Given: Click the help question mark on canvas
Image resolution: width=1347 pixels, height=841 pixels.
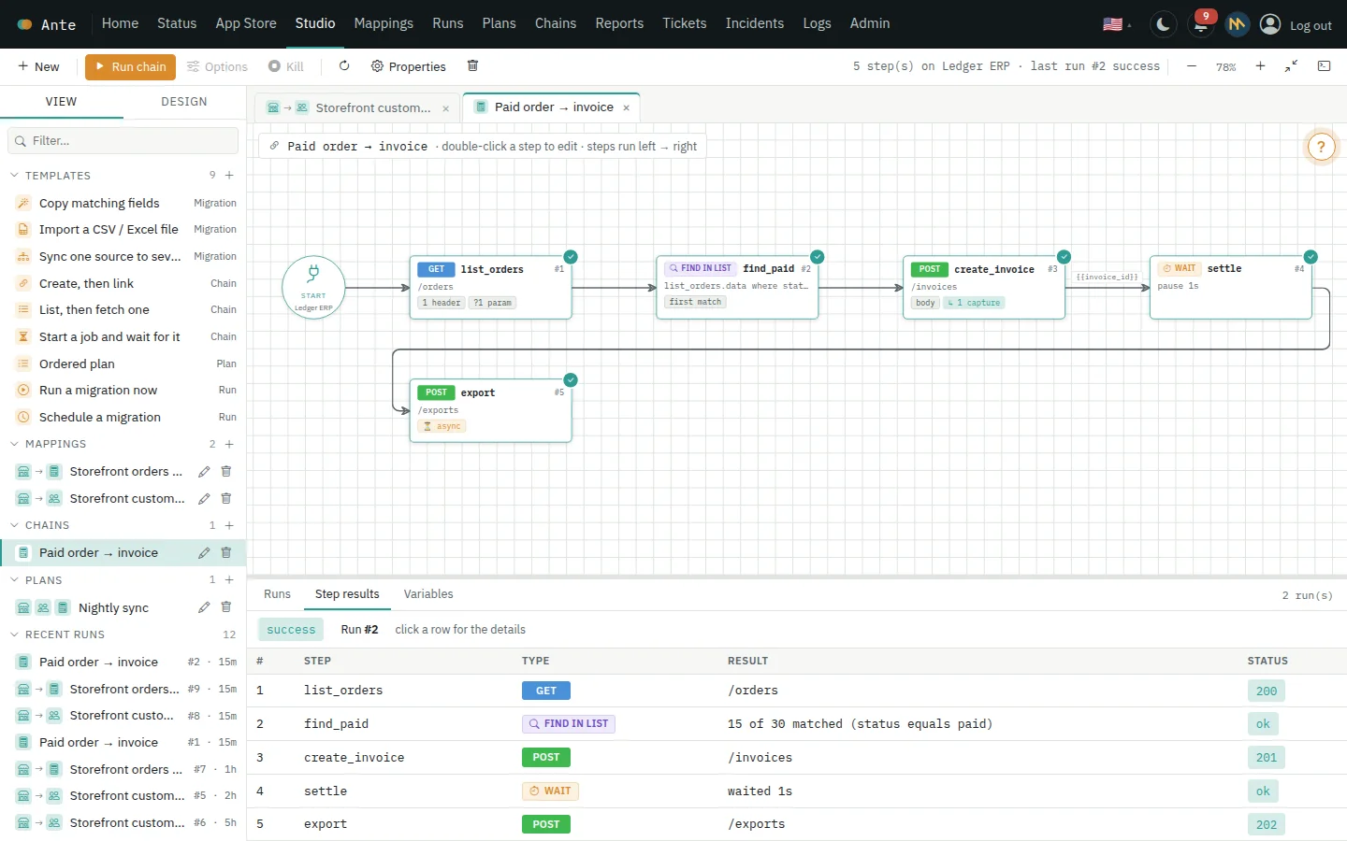Looking at the screenshot, I should 1321,147.
